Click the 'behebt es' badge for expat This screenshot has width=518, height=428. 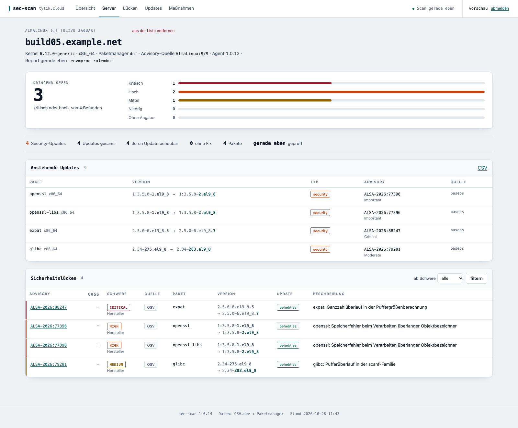click(x=288, y=307)
